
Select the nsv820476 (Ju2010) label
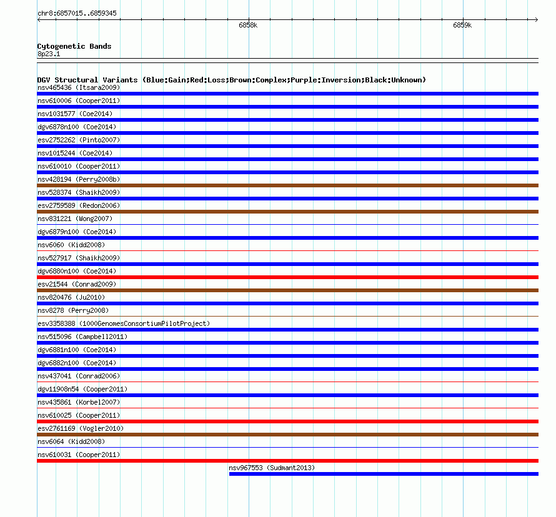pyautogui.click(x=71, y=297)
